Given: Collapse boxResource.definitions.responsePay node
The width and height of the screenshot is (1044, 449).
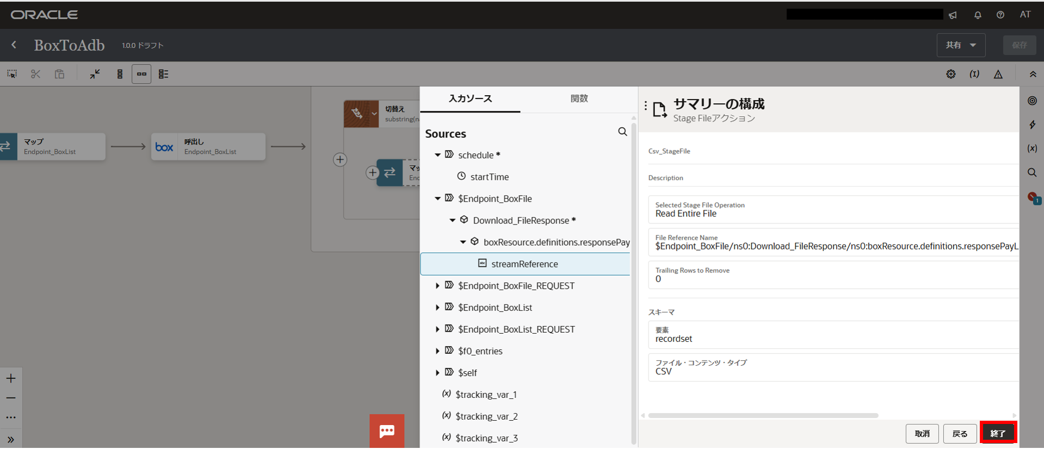Looking at the screenshot, I should click(463, 242).
